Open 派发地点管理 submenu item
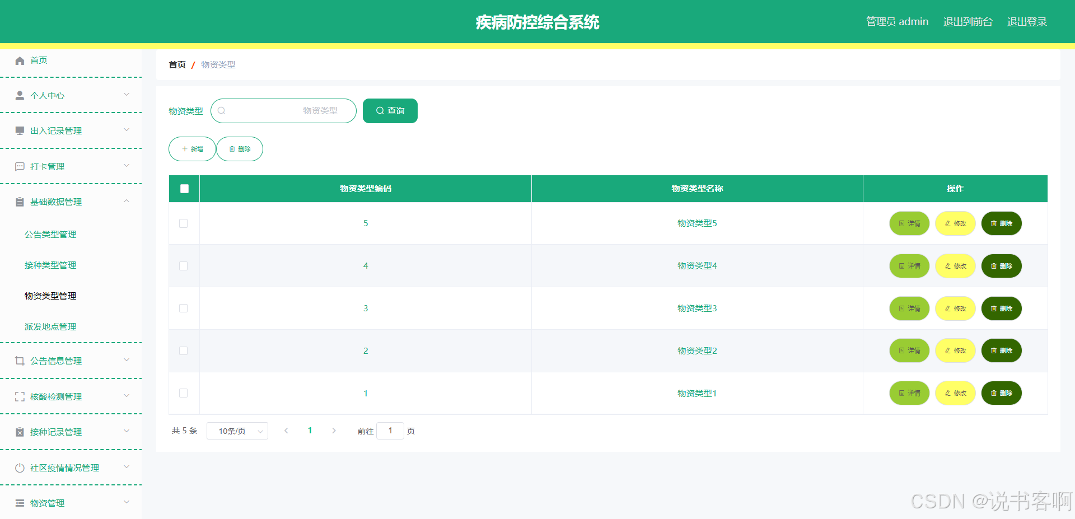This screenshot has width=1075, height=519. click(x=50, y=327)
